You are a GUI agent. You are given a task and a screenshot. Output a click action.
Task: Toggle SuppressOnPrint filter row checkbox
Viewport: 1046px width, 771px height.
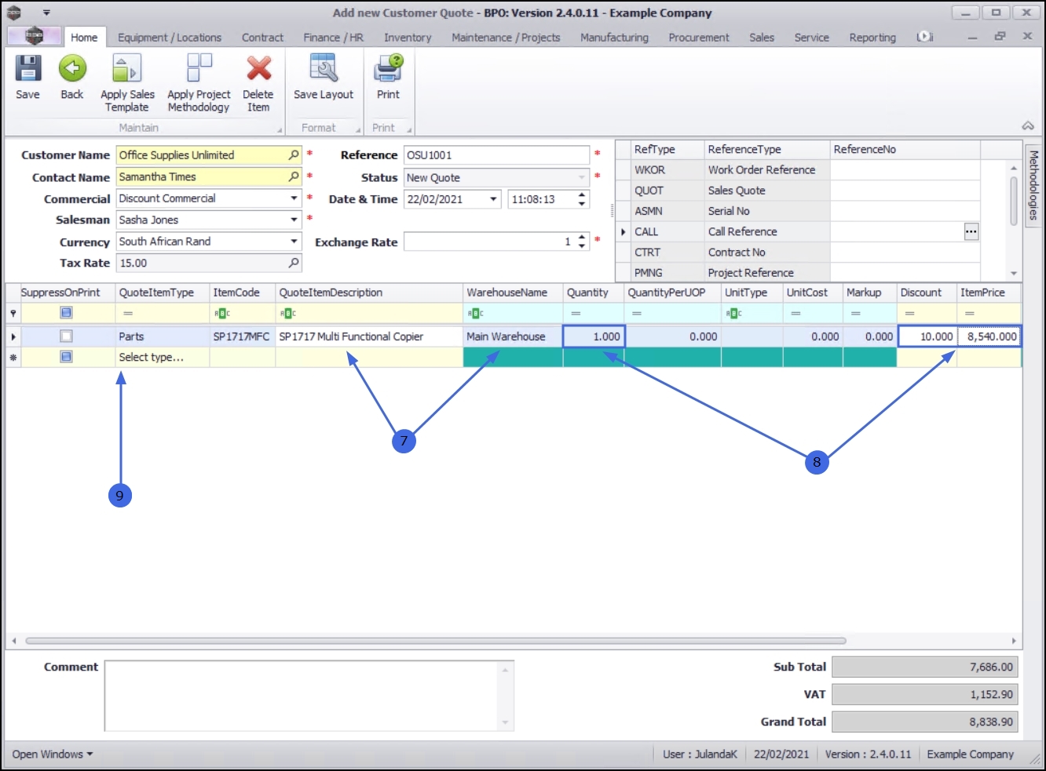pyautogui.click(x=67, y=313)
